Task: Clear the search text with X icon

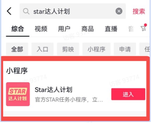Action: pyautogui.click(x=119, y=11)
